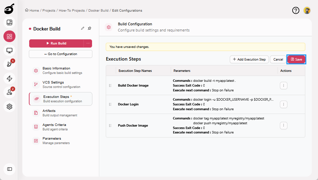Open the dashboard layout icon in sidebar

tap(9, 23)
